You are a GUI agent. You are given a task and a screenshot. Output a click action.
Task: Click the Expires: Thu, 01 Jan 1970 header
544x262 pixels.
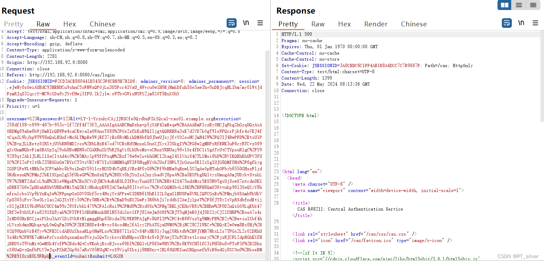(330, 47)
